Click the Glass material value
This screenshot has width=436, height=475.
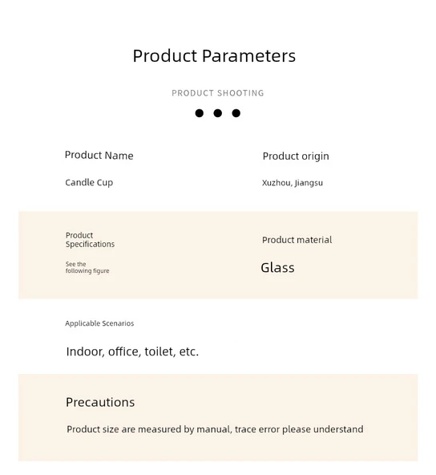click(277, 268)
